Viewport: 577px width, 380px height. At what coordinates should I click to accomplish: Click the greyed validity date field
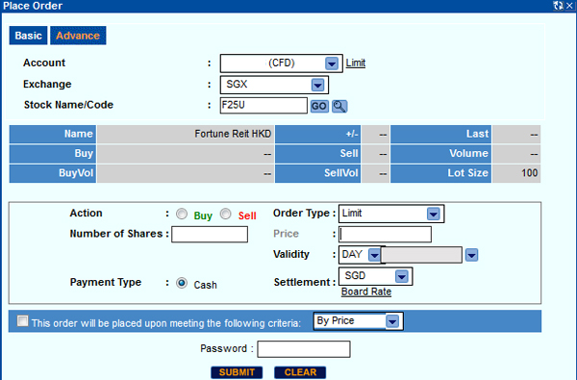pyautogui.click(x=421, y=255)
